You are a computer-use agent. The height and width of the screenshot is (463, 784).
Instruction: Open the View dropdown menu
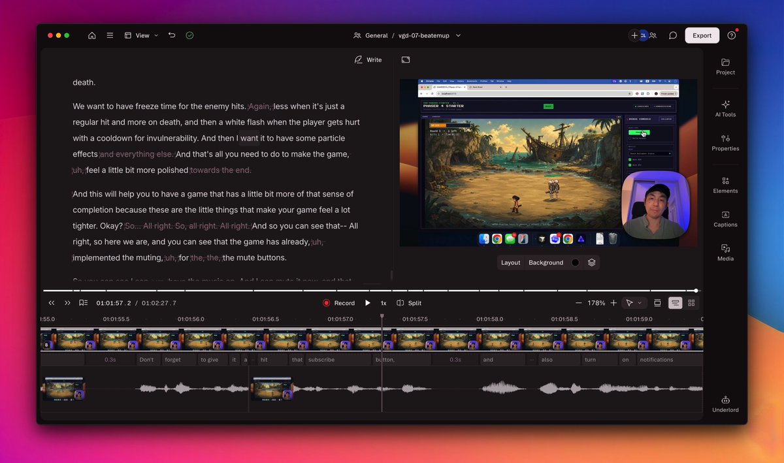coord(141,35)
